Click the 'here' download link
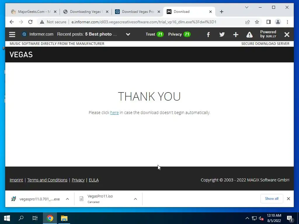This screenshot has height=224, width=299. 114,113
